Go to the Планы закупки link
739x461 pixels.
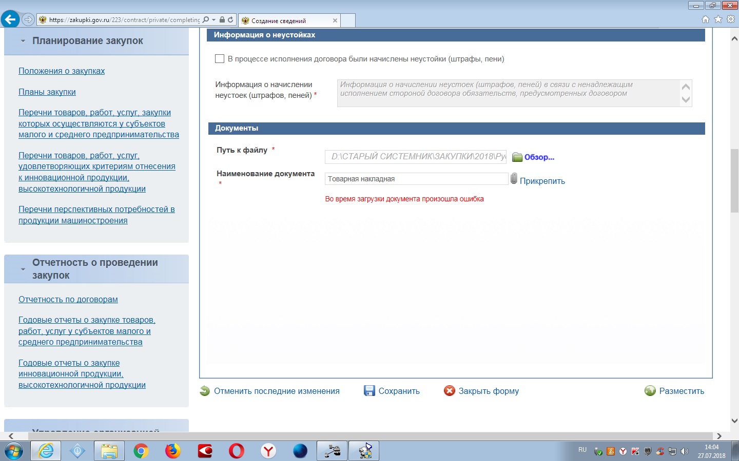tap(47, 92)
